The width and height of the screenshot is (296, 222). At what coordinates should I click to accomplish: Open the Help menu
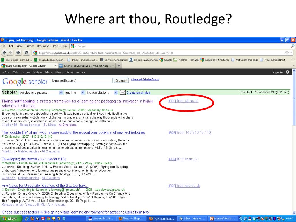click(64, 46)
